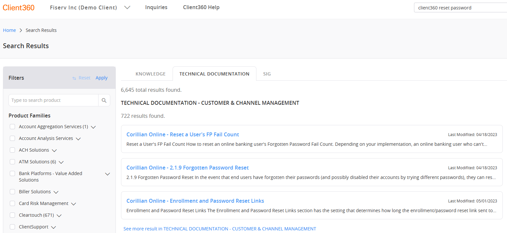
Task: Enable the ATM Solutions filter checkbox
Action: point(12,162)
